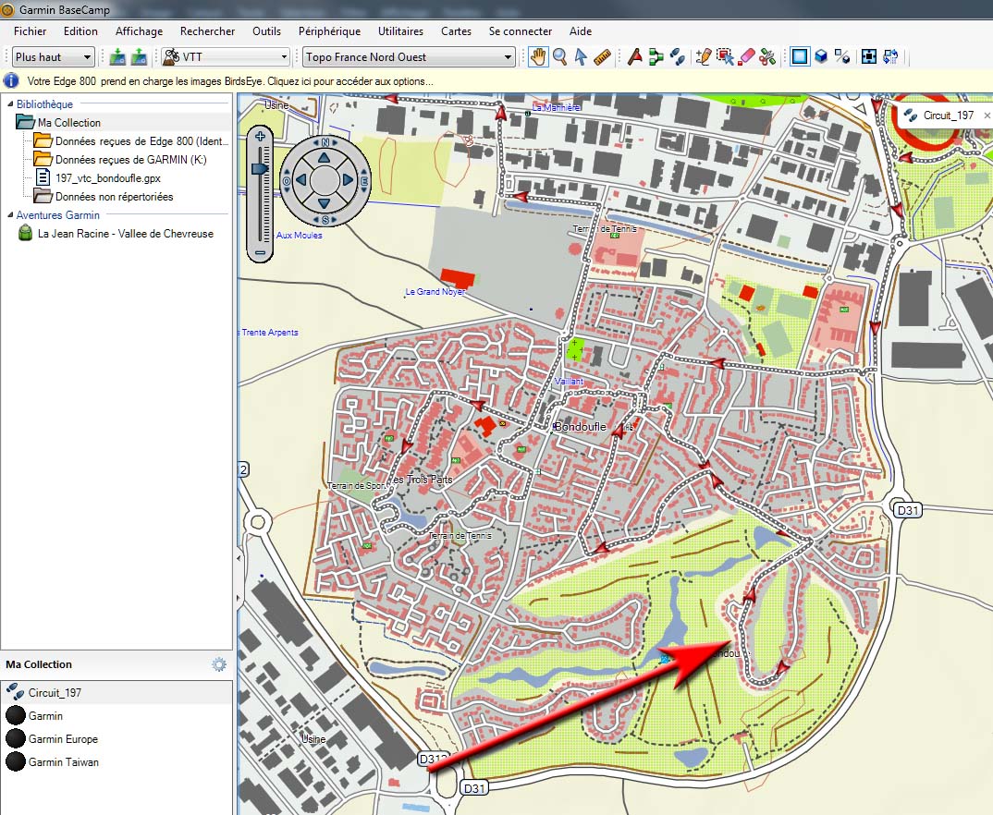Open the Périphérique menu
Screen dimensions: 993x815
(x=329, y=31)
